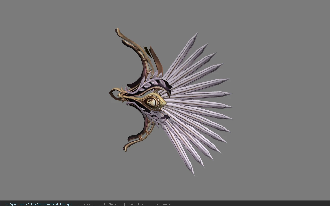Viewport: 330px width, 206px height.
Task: Select the '7487 tri' triangle count label
Action: coord(136,204)
